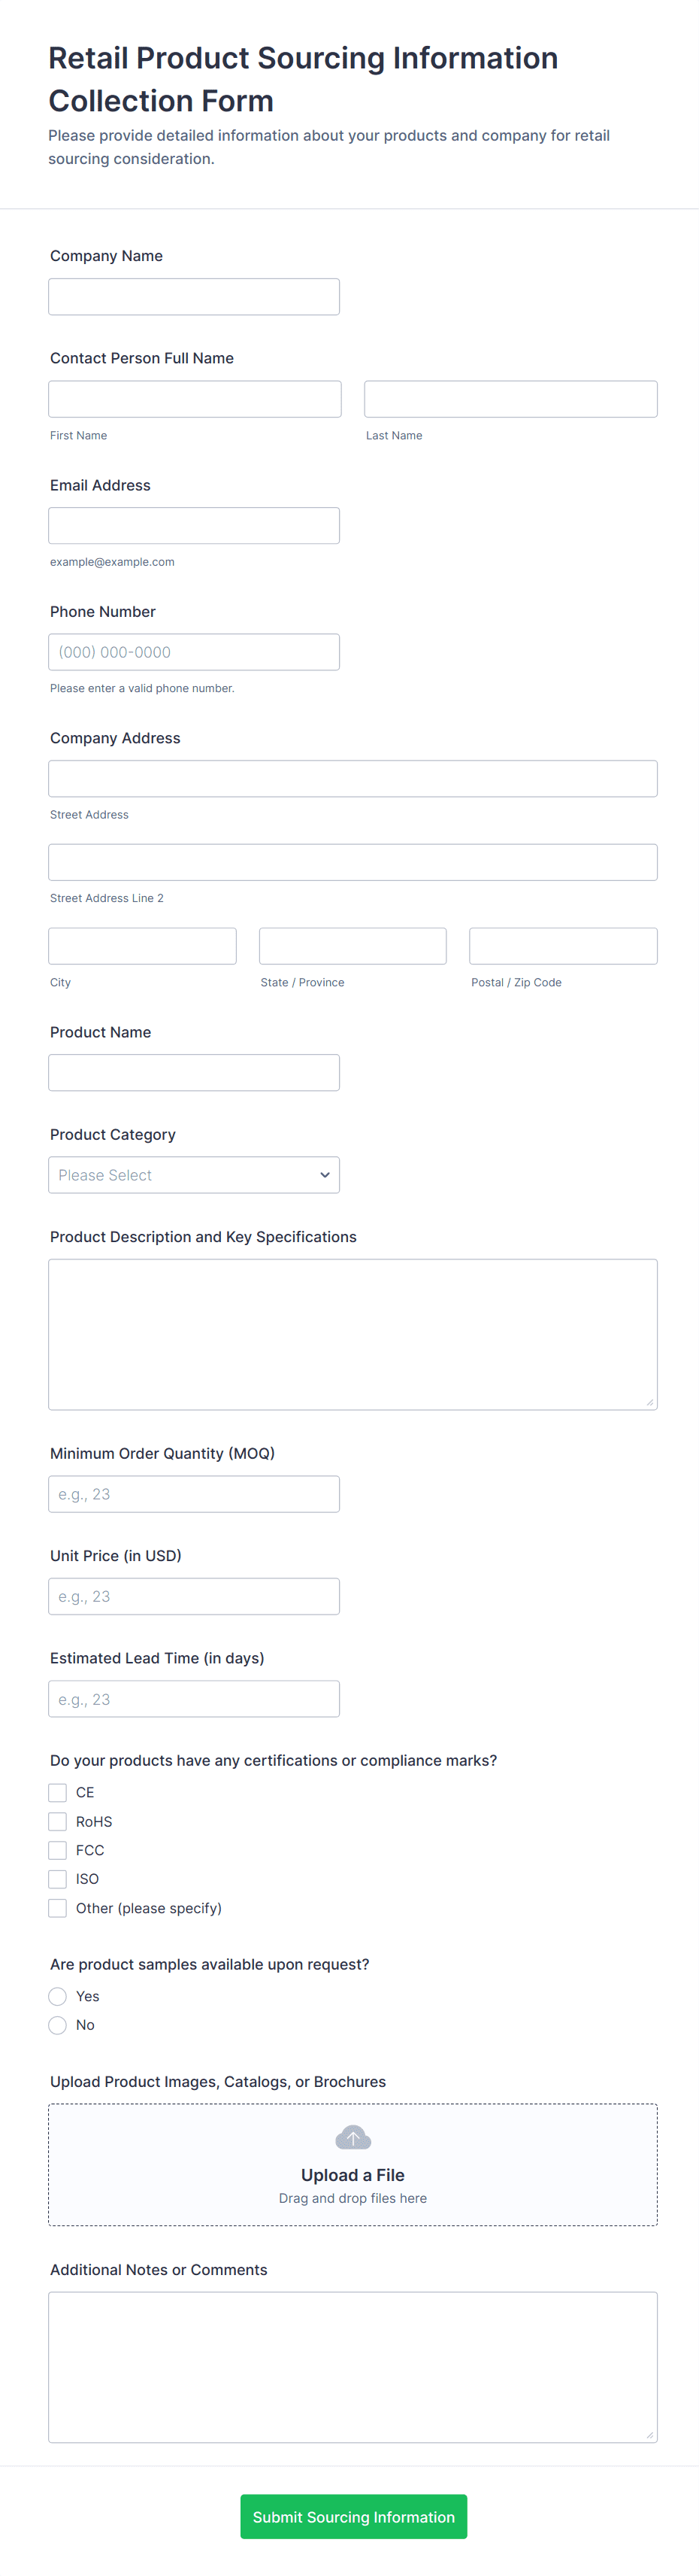This screenshot has height=2576, width=699.
Task: Click the First Name input box
Action: coord(195,399)
